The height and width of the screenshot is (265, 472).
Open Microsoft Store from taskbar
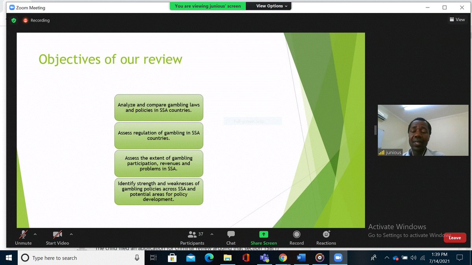[172, 258]
